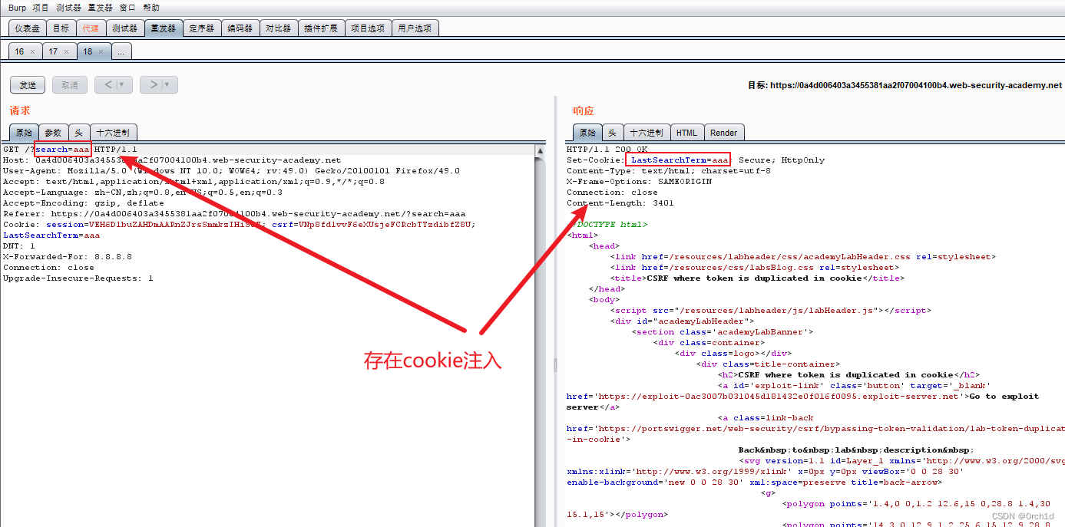Click the request line 'Accept-Encoding: gzip, deflate'

pyautogui.click(x=83, y=203)
